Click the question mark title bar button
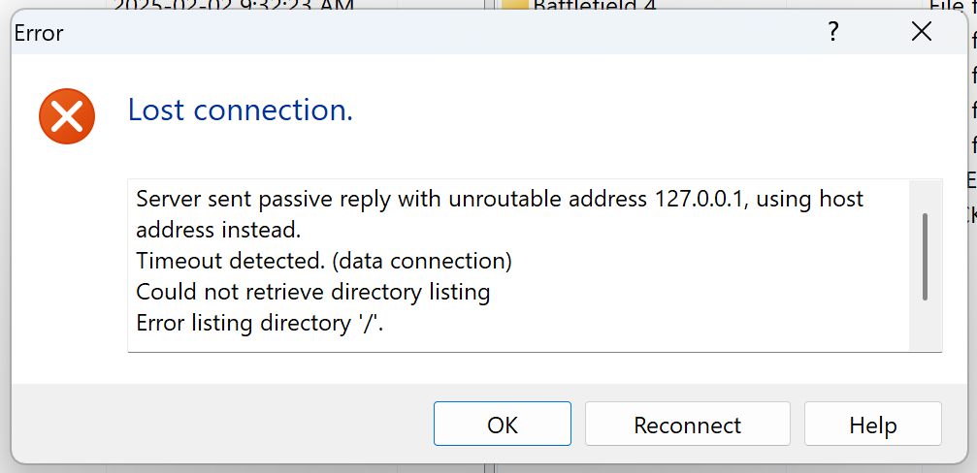 click(832, 32)
